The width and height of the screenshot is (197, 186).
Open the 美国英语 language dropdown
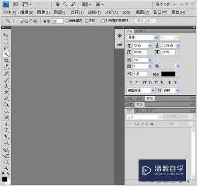[x=153, y=90]
